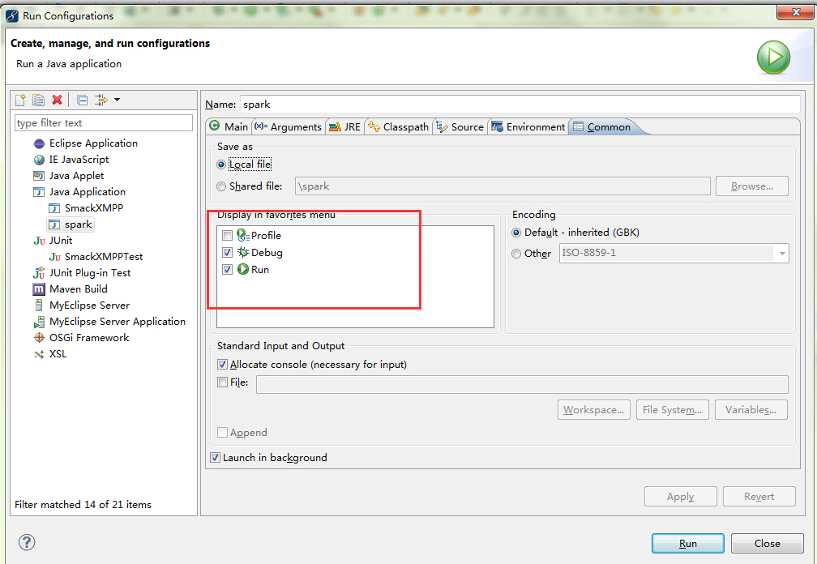817x564 pixels.
Task: Click the filter launch configurations icon
Action: 101,100
